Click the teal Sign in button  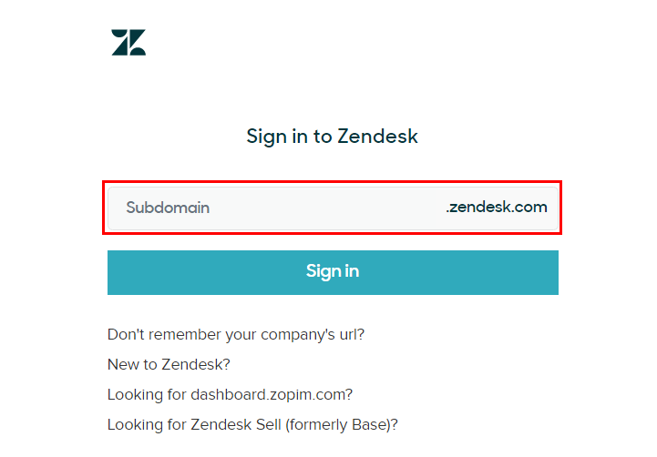coord(333,272)
